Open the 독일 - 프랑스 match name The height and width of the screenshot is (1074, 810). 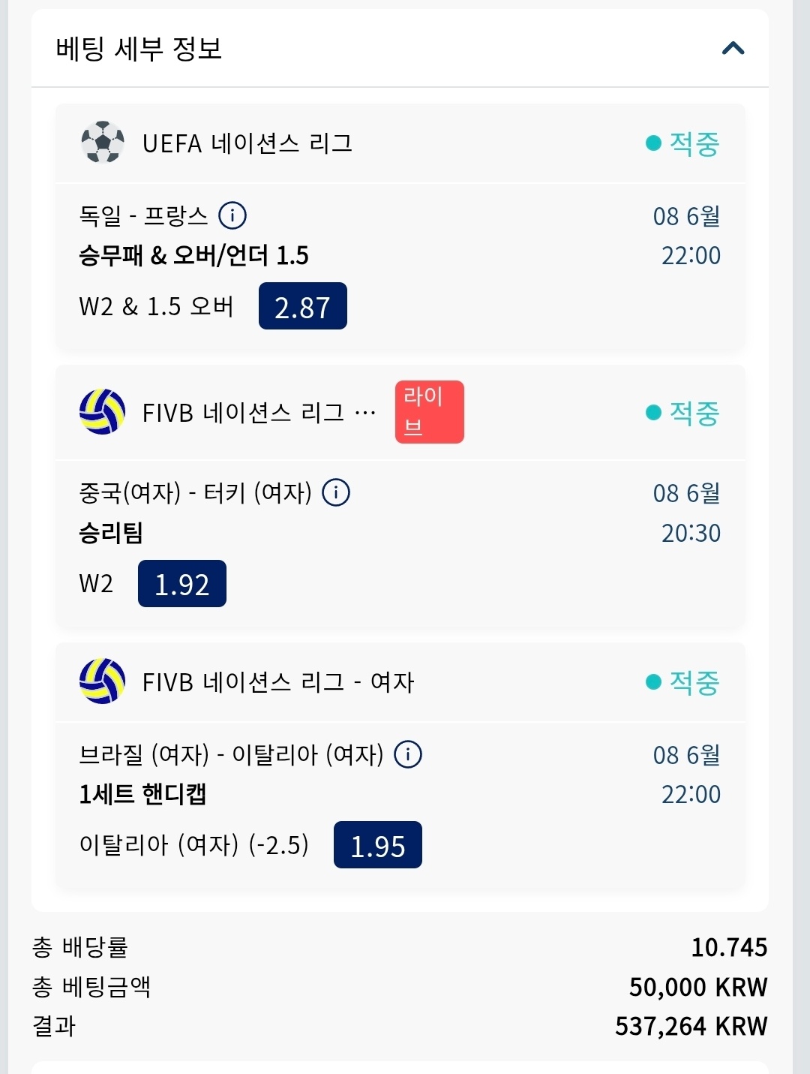(x=143, y=216)
